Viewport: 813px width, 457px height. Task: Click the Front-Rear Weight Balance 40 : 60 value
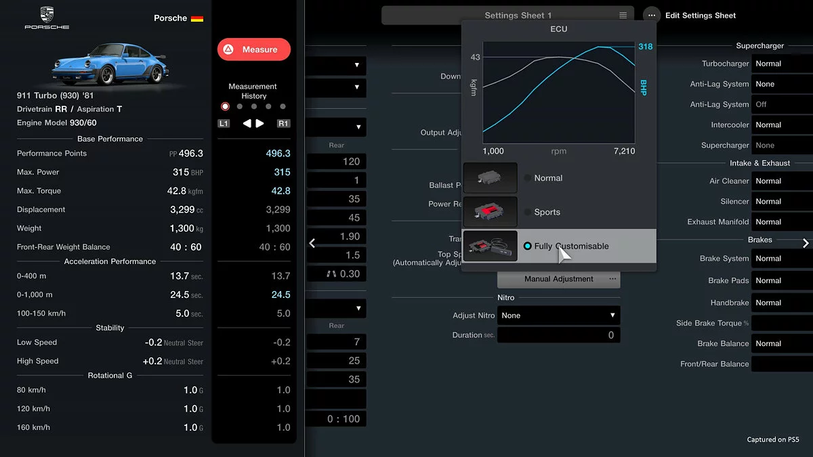click(x=186, y=247)
